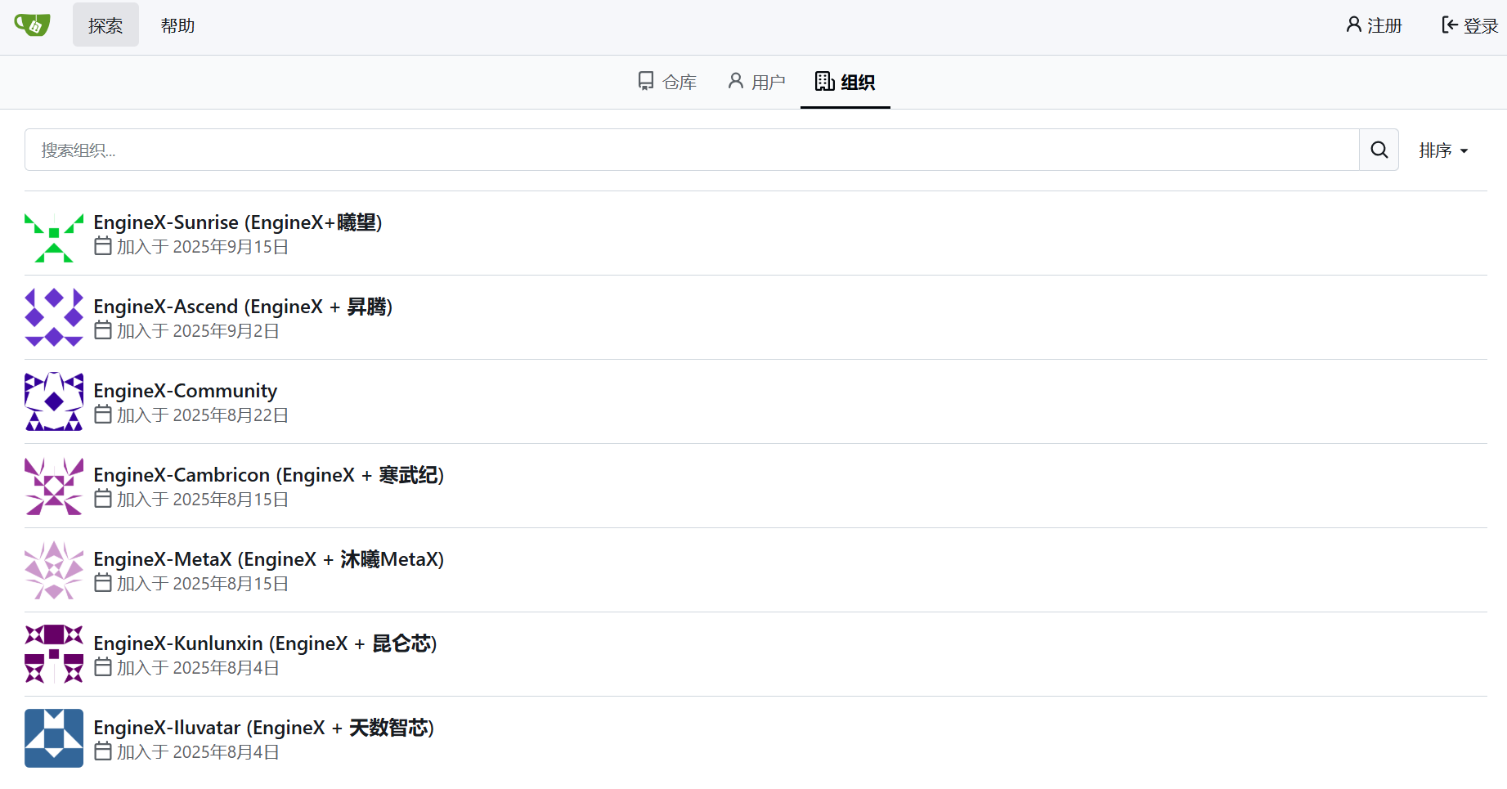
Task: Open the 帮助 help menu item
Action: coord(177,25)
